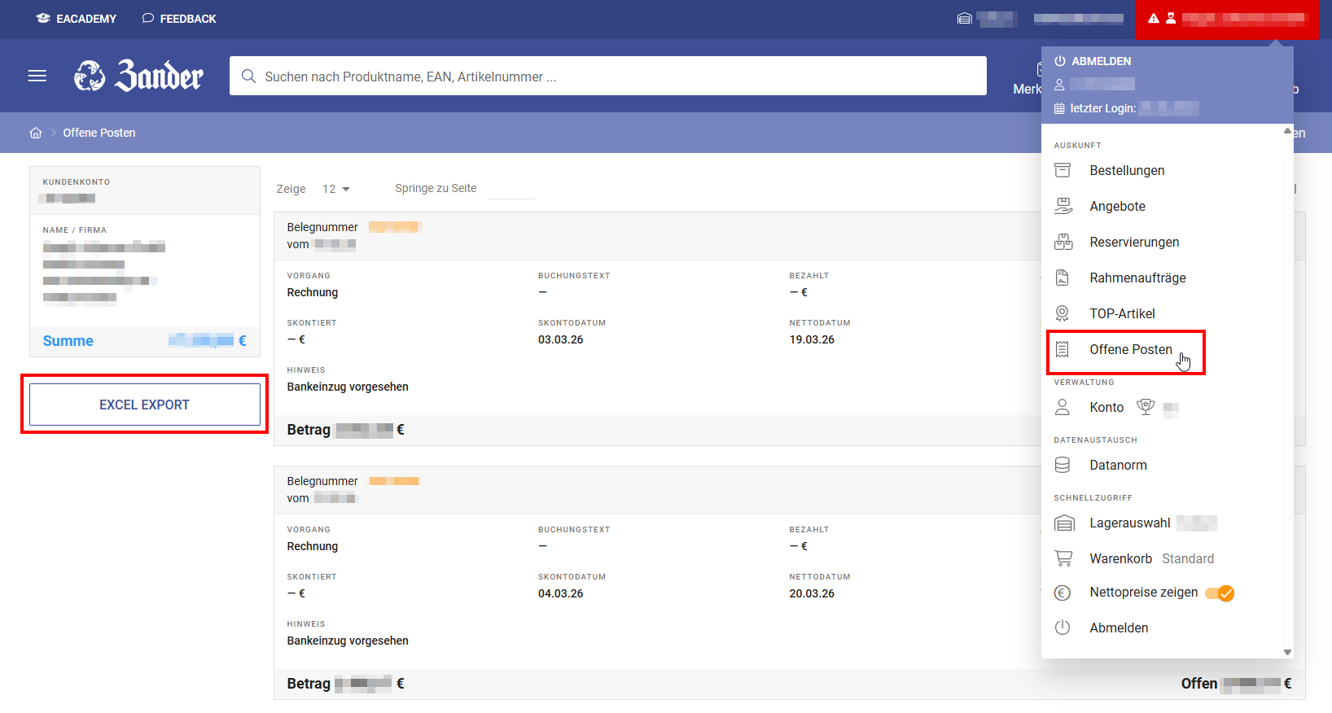Click the Datanorm database icon

coord(1063,465)
